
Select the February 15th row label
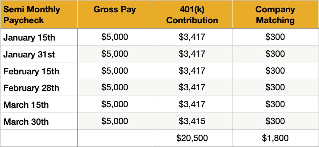tap(31, 71)
